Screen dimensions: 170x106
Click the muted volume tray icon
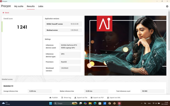pos(156,103)
